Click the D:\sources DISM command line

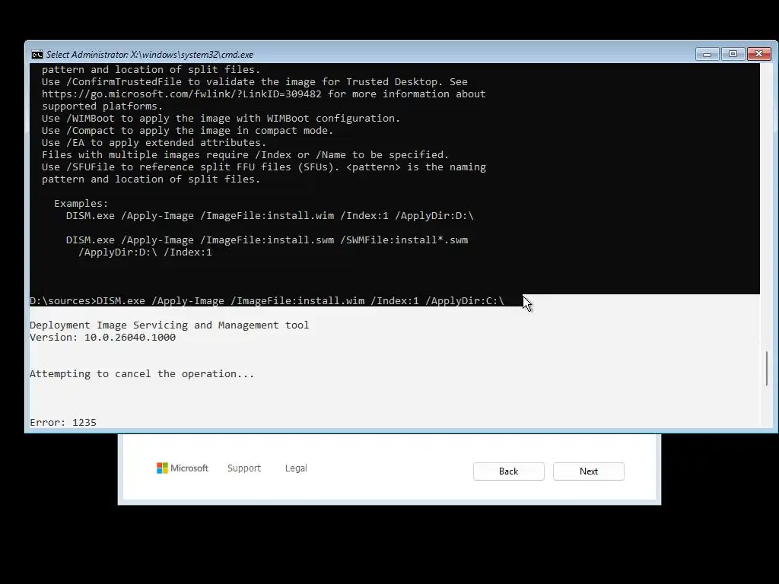(x=267, y=301)
